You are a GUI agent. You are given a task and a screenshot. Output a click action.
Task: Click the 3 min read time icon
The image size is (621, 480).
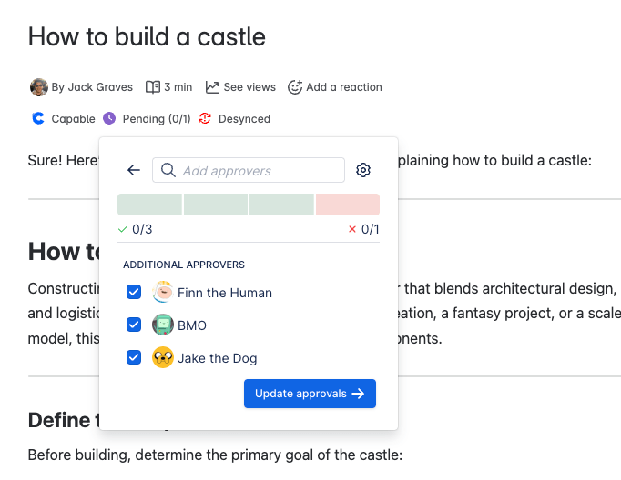(x=153, y=87)
